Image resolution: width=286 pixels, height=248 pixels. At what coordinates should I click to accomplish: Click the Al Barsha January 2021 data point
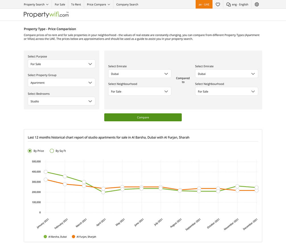tap(46, 172)
